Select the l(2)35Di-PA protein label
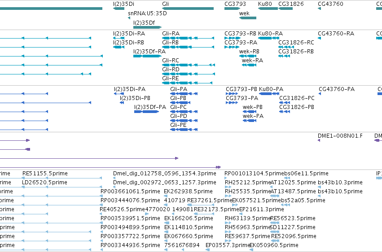This screenshot has width=382, height=252. pyautogui.click(x=130, y=89)
